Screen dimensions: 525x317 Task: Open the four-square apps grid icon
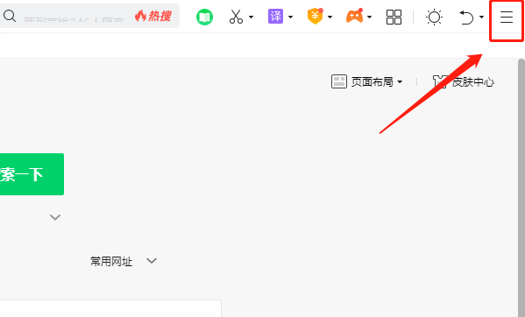coord(394,17)
